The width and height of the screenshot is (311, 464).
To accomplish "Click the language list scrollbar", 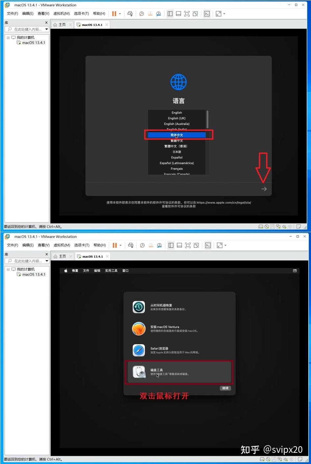I will coord(207,120).
